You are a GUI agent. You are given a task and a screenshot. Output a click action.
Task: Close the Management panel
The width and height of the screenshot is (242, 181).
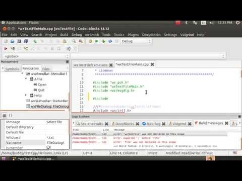pyautogui.click(x=67, y=62)
